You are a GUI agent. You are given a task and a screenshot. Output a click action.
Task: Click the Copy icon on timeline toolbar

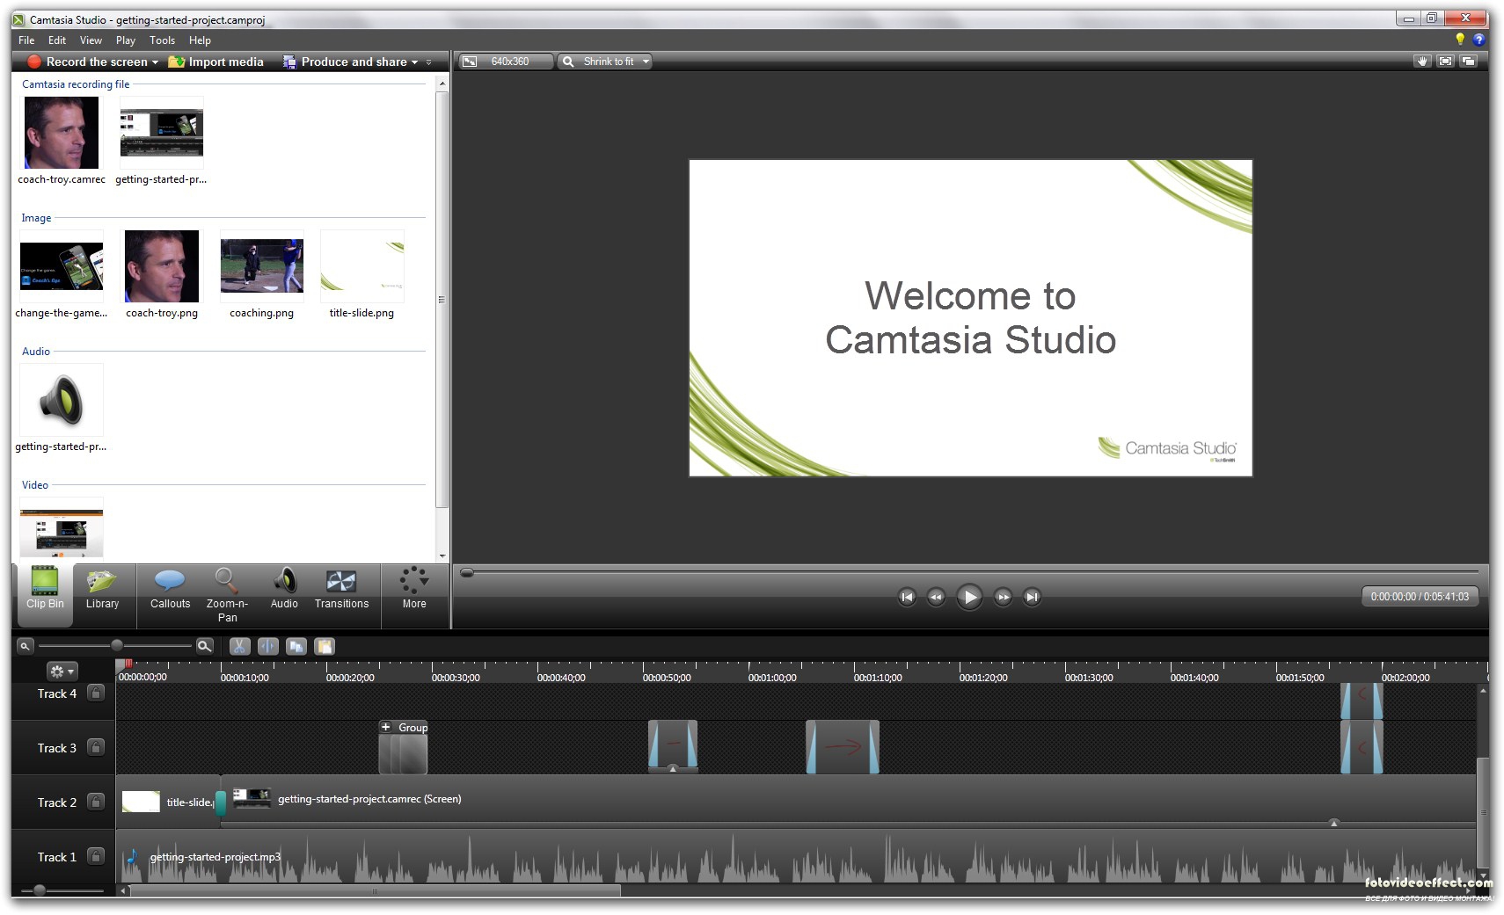(x=296, y=646)
